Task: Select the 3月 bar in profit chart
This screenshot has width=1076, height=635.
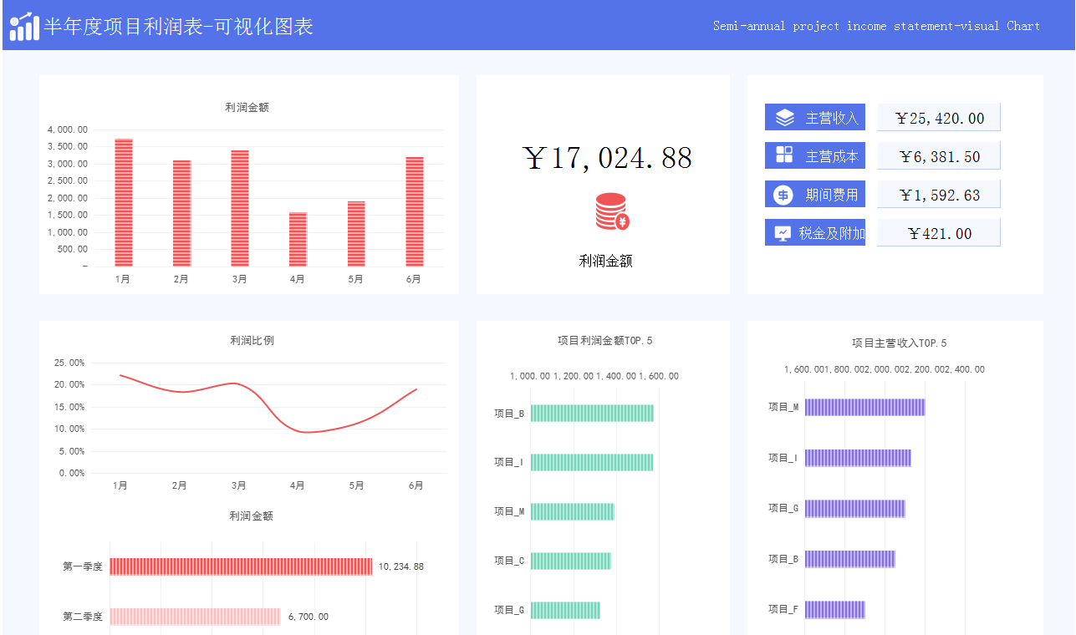Action: [x=240, y=208]
